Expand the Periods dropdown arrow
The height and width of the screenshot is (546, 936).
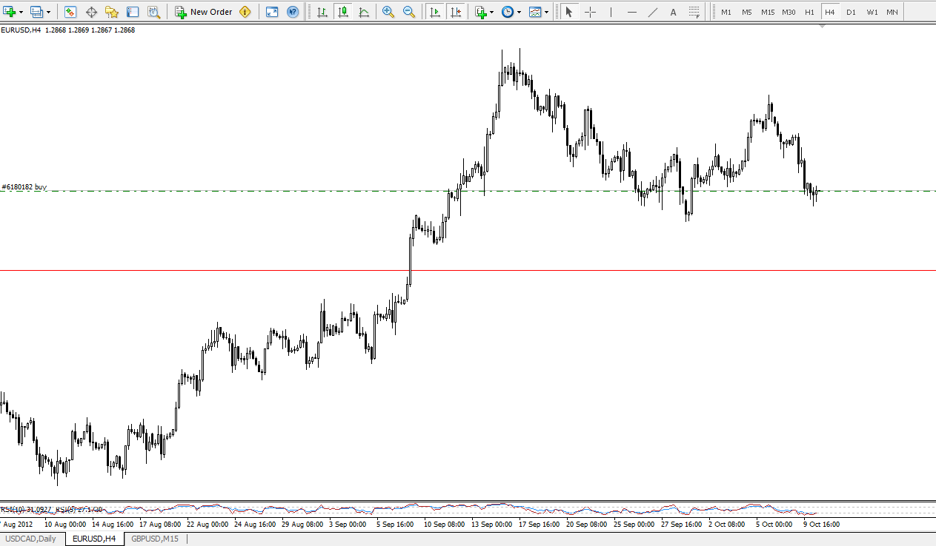point(519,12)
